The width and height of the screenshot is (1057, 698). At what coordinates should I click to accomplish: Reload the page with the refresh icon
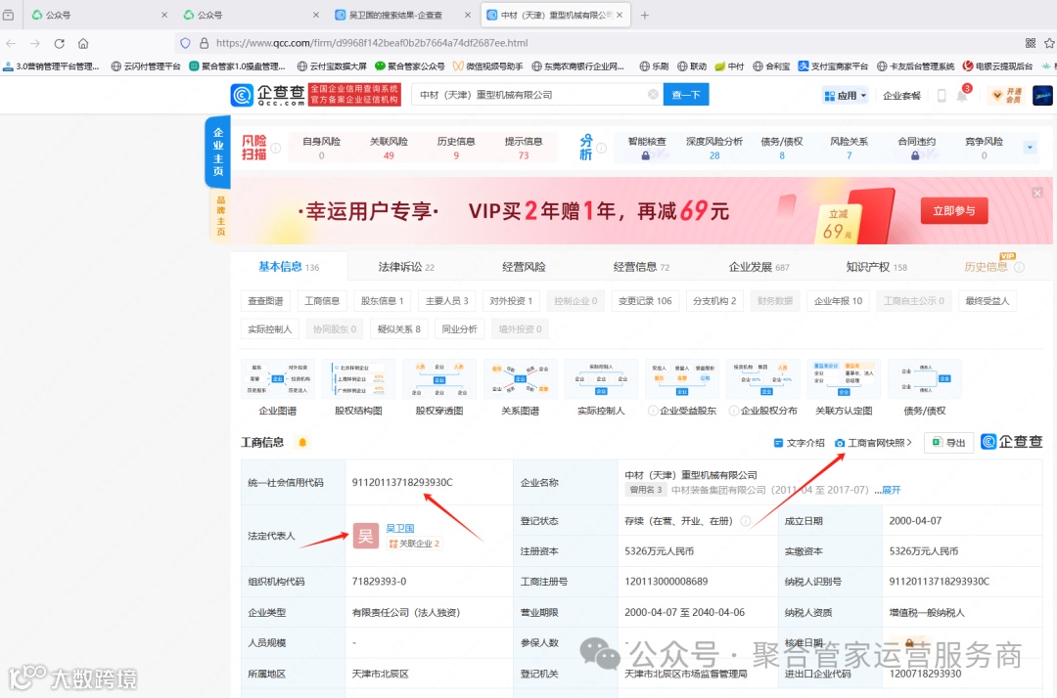pos(60,43)
